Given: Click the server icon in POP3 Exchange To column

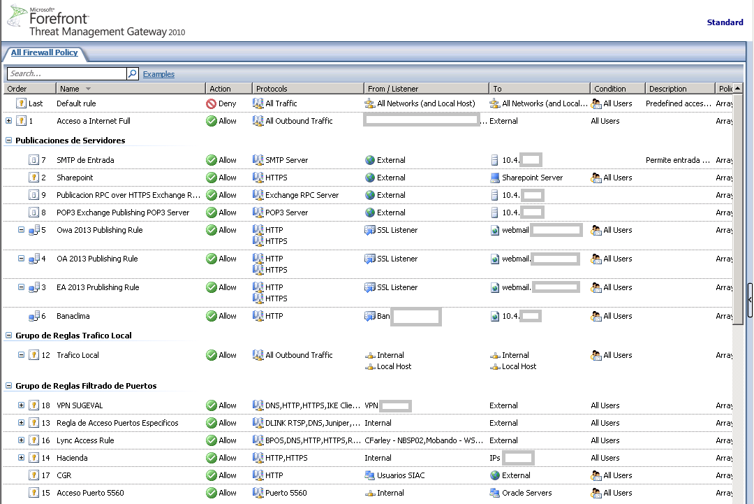Looking at the screenshot, I should [495, 213].
